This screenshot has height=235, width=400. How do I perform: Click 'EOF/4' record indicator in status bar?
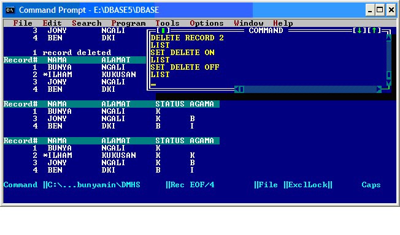pos(202,185)
